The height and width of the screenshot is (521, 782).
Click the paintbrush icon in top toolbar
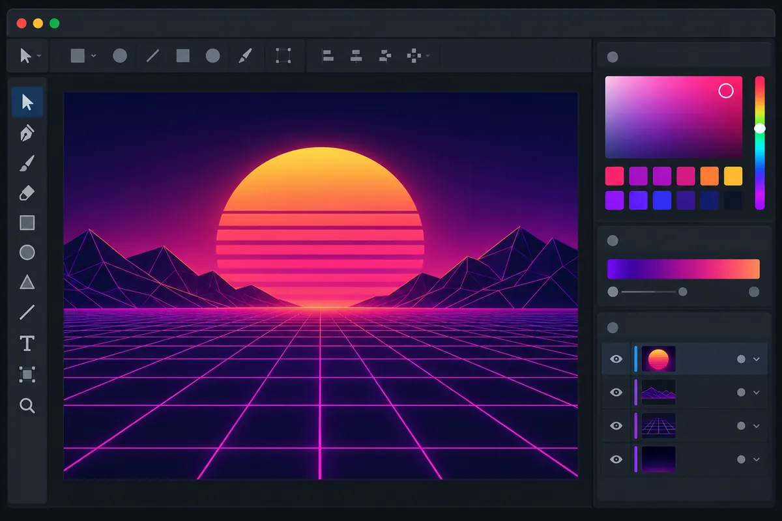(244, 56)
